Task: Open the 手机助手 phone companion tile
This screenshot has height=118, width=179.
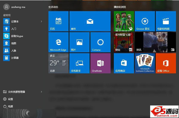Action: point(79,63)
